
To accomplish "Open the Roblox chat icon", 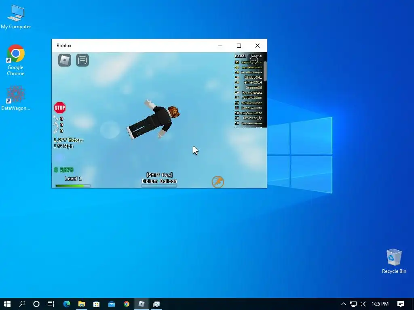I will 82,60.
